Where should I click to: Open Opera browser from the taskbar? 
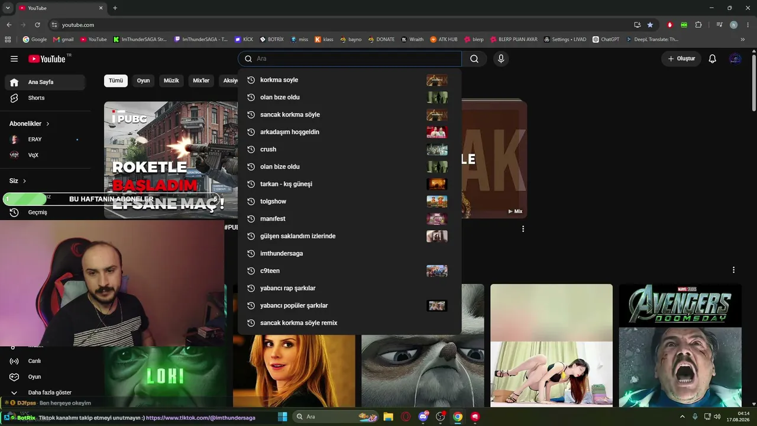(406, 417)
